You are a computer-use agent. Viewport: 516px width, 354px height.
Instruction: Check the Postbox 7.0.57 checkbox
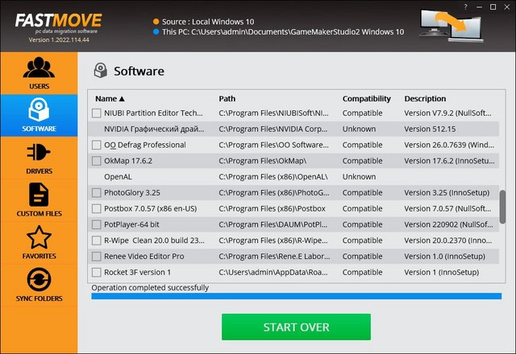(x=97, y=209)
